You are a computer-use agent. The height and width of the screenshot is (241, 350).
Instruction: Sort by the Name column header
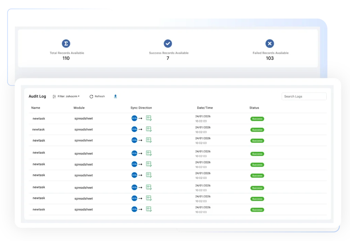[x=36, y=108]
